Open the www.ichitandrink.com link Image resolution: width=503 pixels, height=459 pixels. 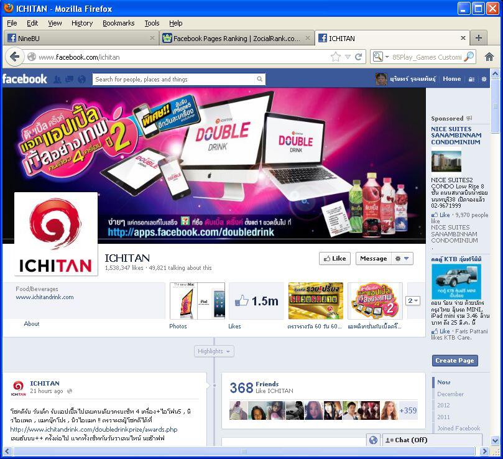[x=45, y=297]
